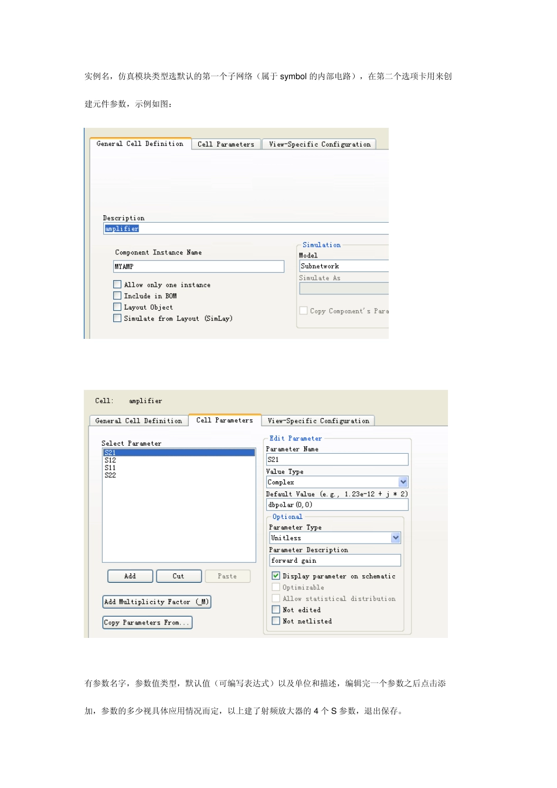Click the Component Instance Name field MYAMP

[x=199, y=267]
